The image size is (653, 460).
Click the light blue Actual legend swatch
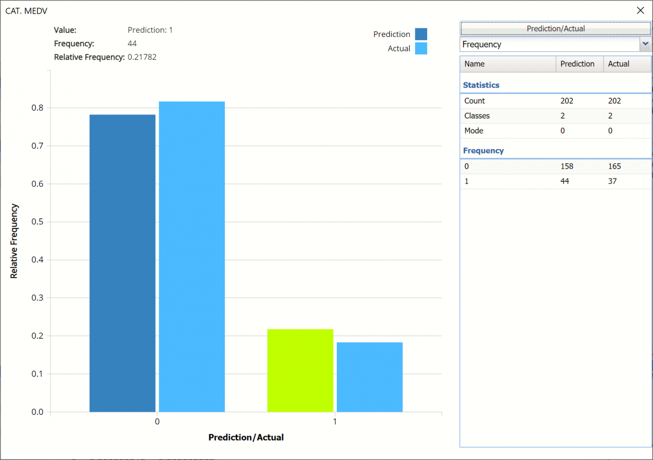click(x=421, y=48)
